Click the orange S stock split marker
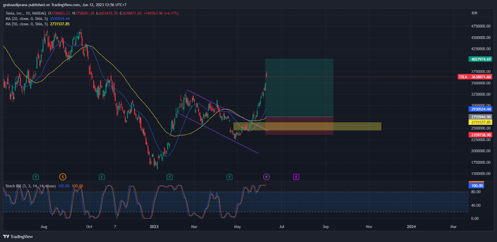The width and height of the screenshot is (497, 242). 63,177
